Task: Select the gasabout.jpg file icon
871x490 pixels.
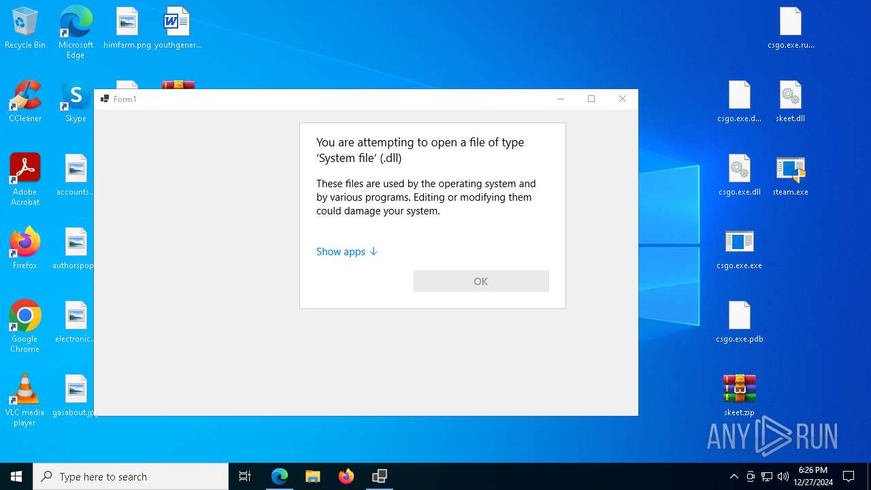Action: [73, 396]
